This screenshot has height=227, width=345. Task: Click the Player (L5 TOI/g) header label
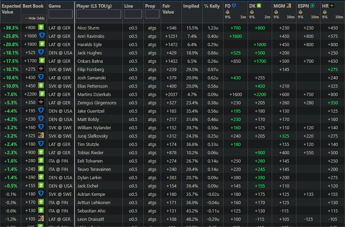[94, 6]
